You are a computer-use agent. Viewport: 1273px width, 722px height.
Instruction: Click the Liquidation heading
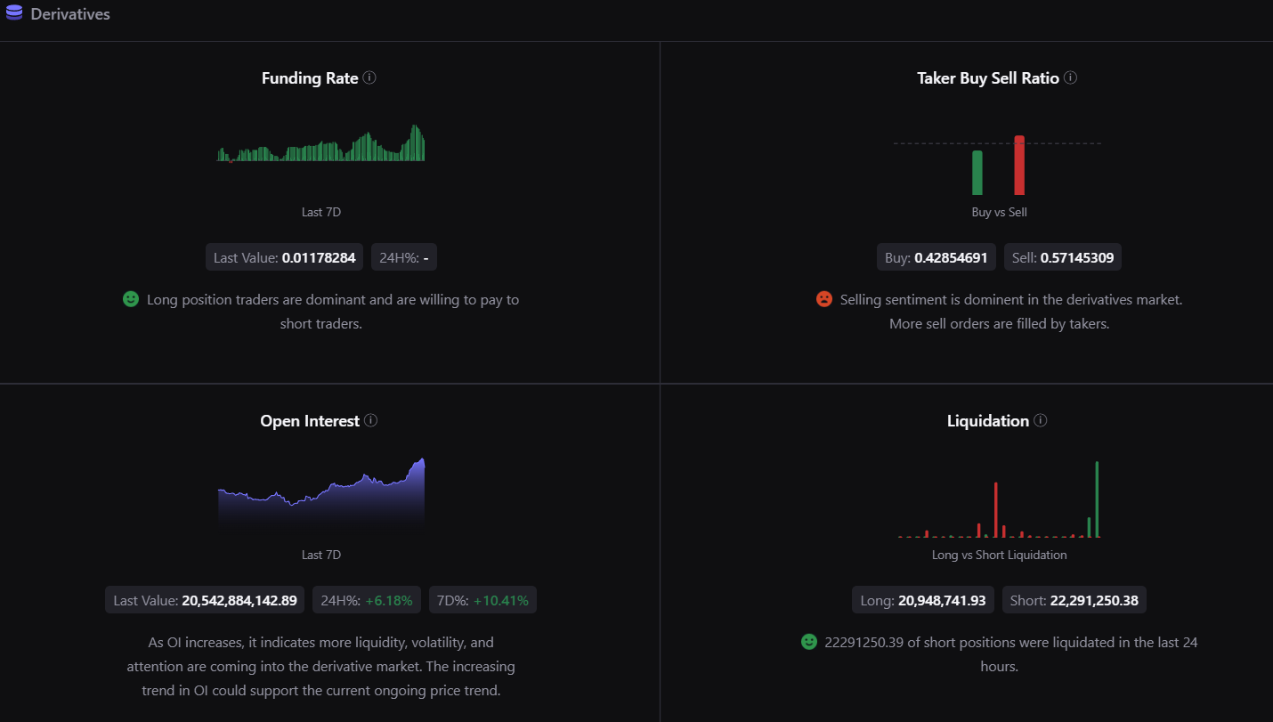click(x=988, y=421)
